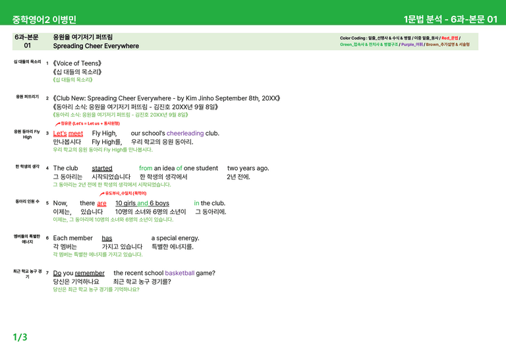Click the underlined phrase '10 girls and 6 boys'
506x358 pixels.
pos(142,203)
